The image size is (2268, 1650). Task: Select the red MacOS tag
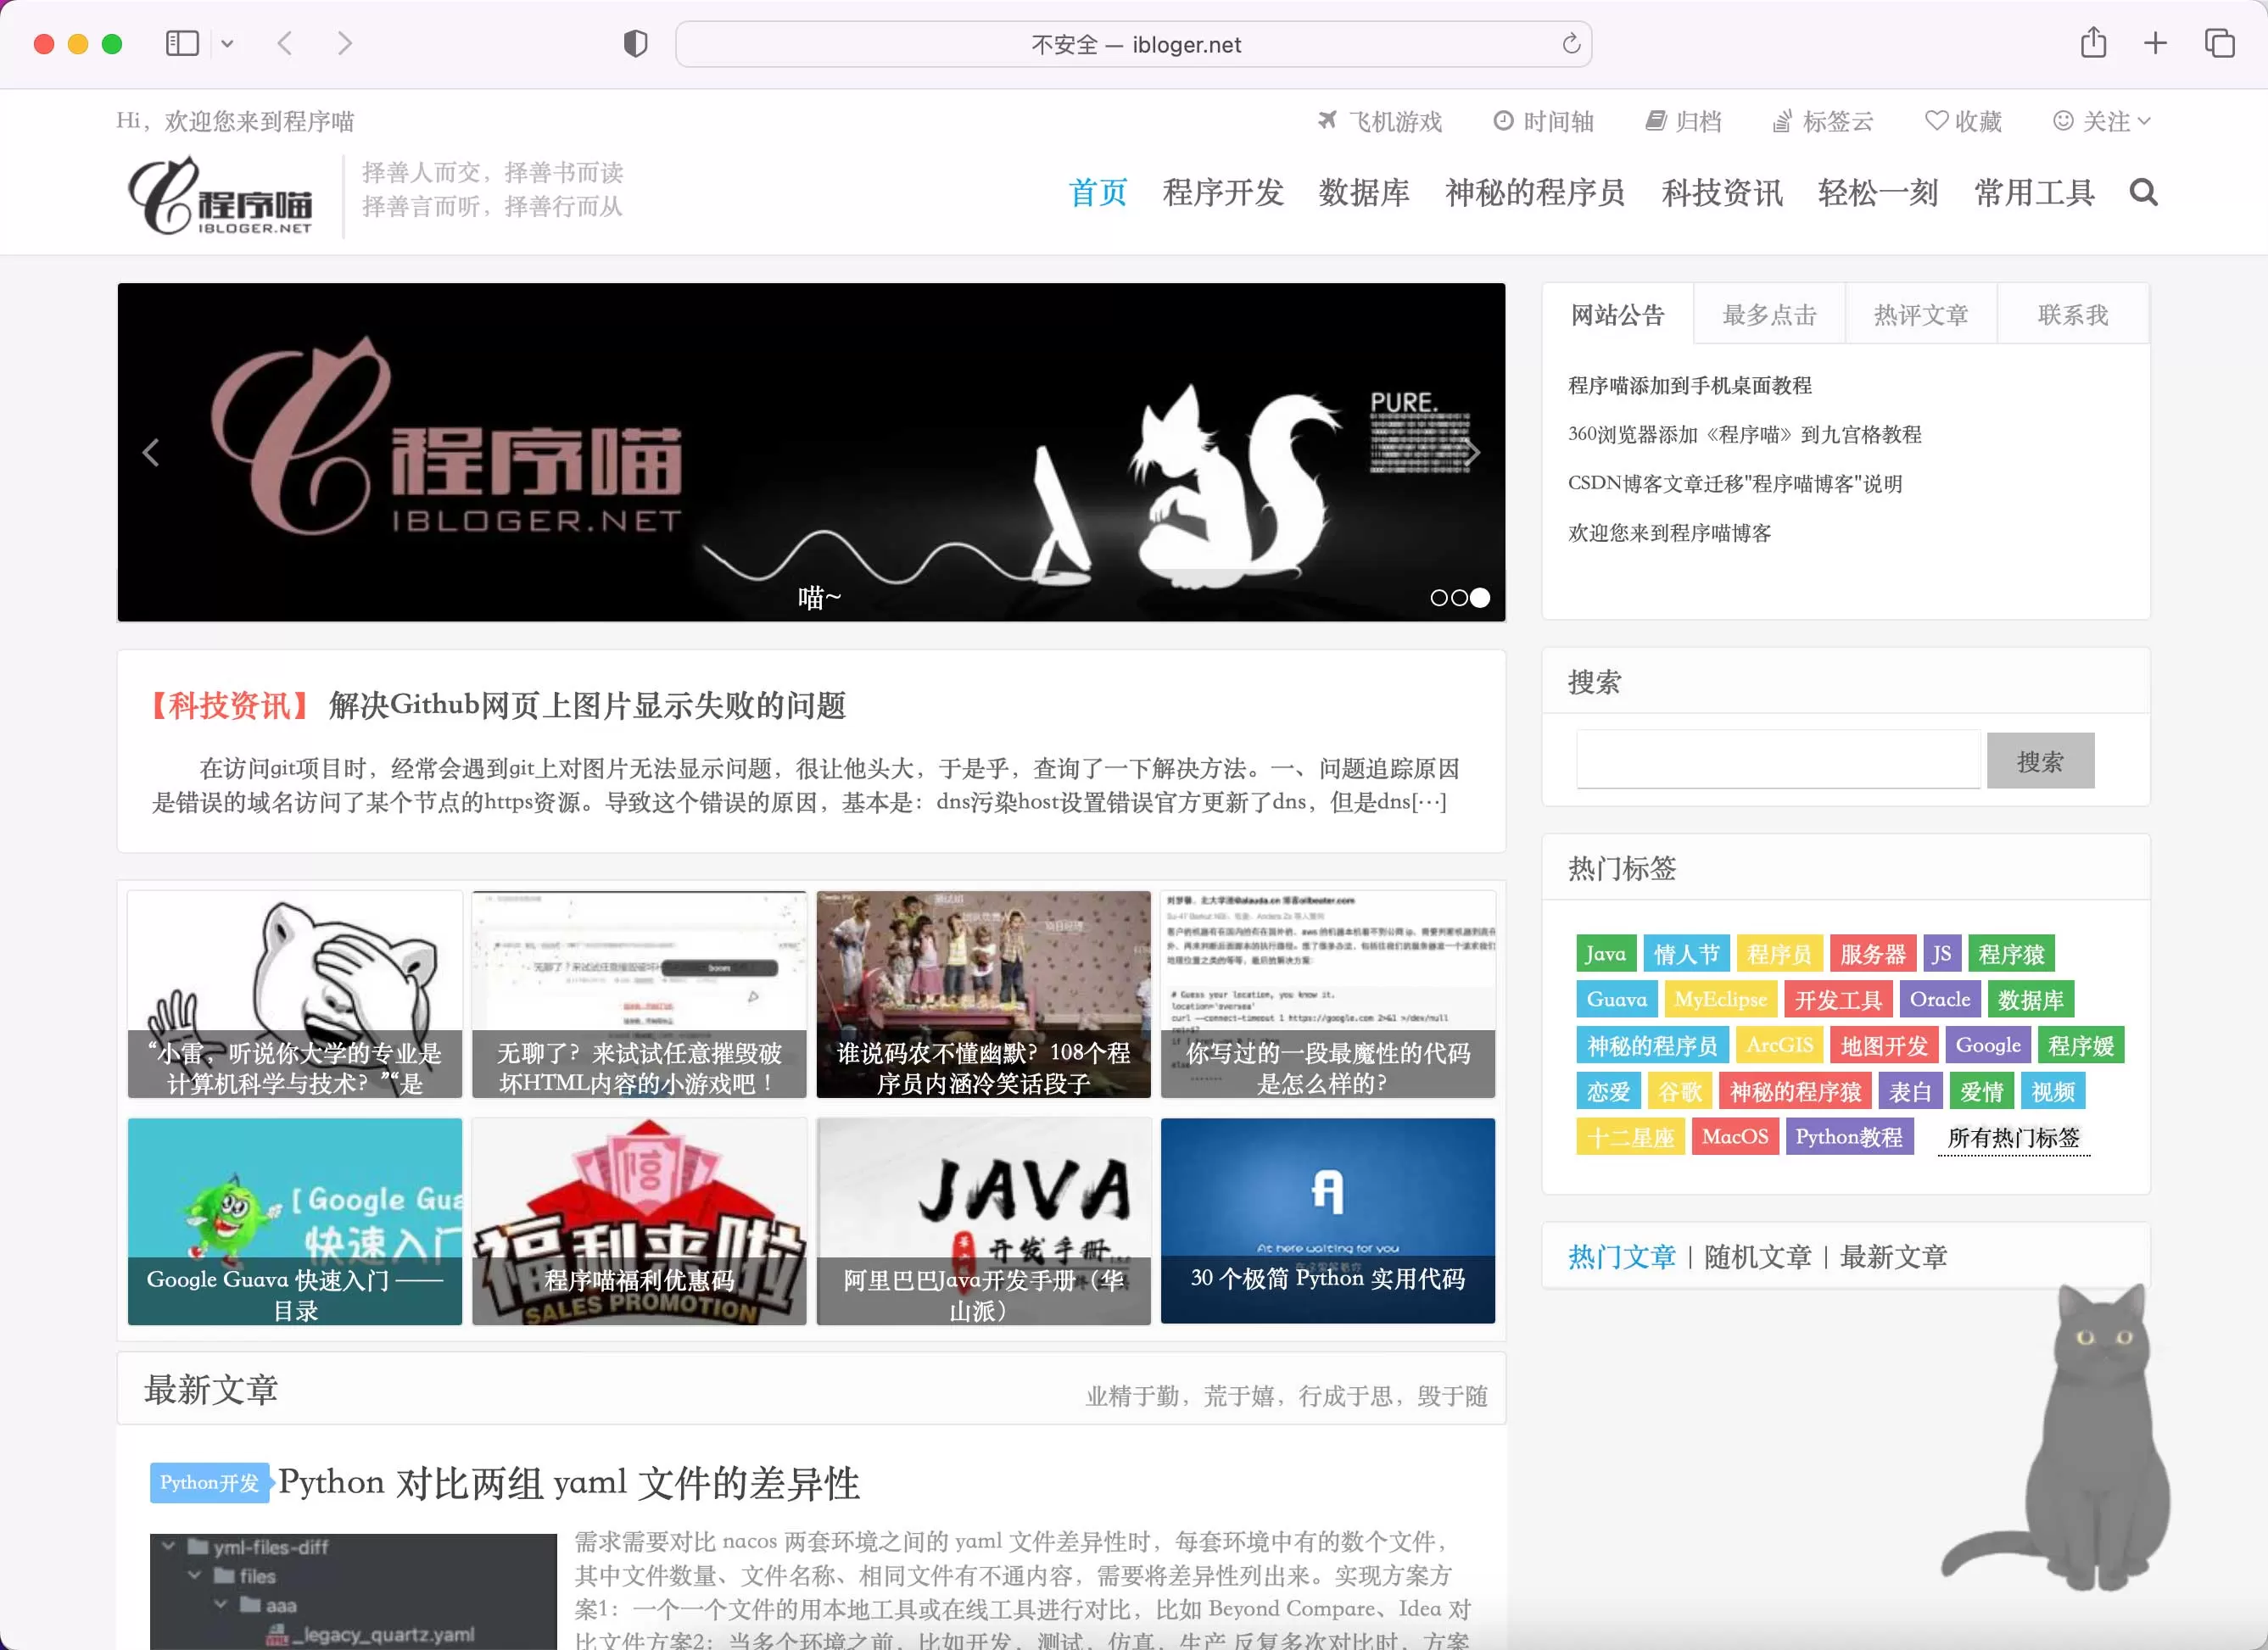(x=1735, y=1136)
